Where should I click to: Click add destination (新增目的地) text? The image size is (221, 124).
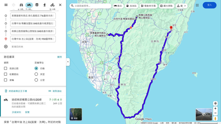17,47
